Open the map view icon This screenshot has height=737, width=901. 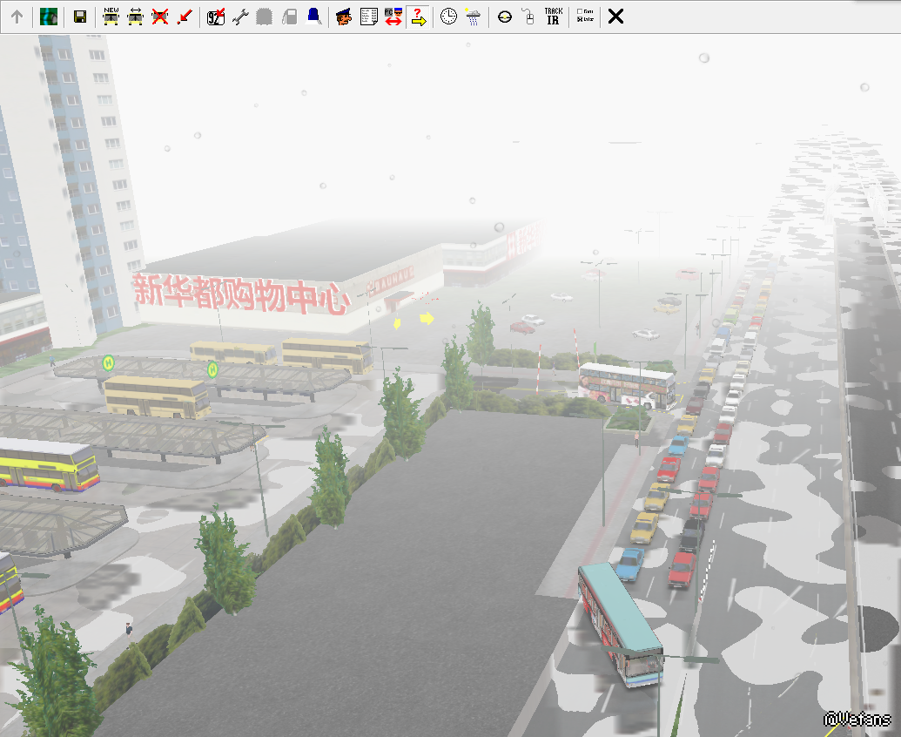[49, 17]
